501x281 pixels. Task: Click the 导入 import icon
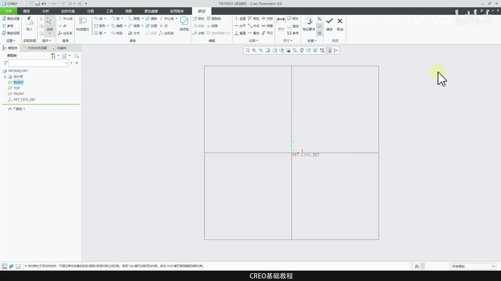(29, 24)
